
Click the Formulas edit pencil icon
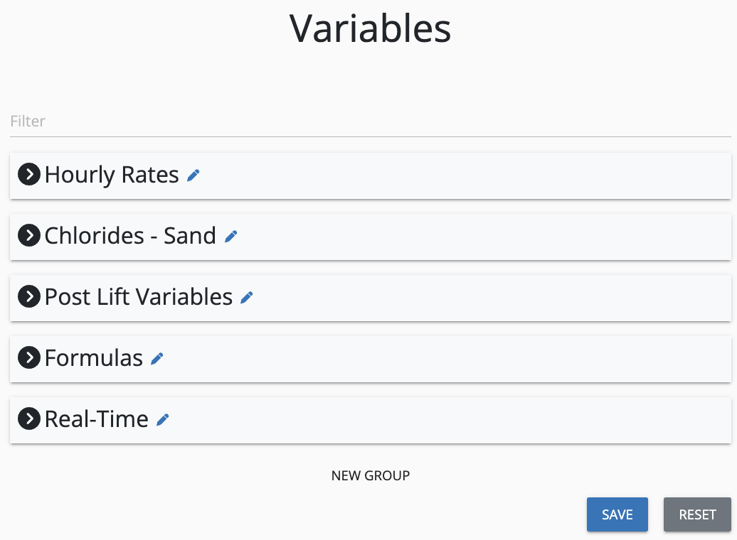157,358
